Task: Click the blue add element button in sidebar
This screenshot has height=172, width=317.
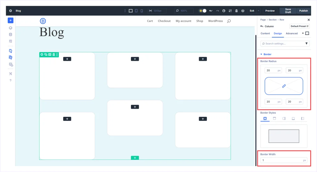Action: 11,20
